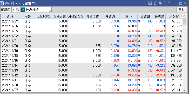Select the 2024/11/14 date cell
The width and height of the screenshot is (189, 94).
[10, 66]
